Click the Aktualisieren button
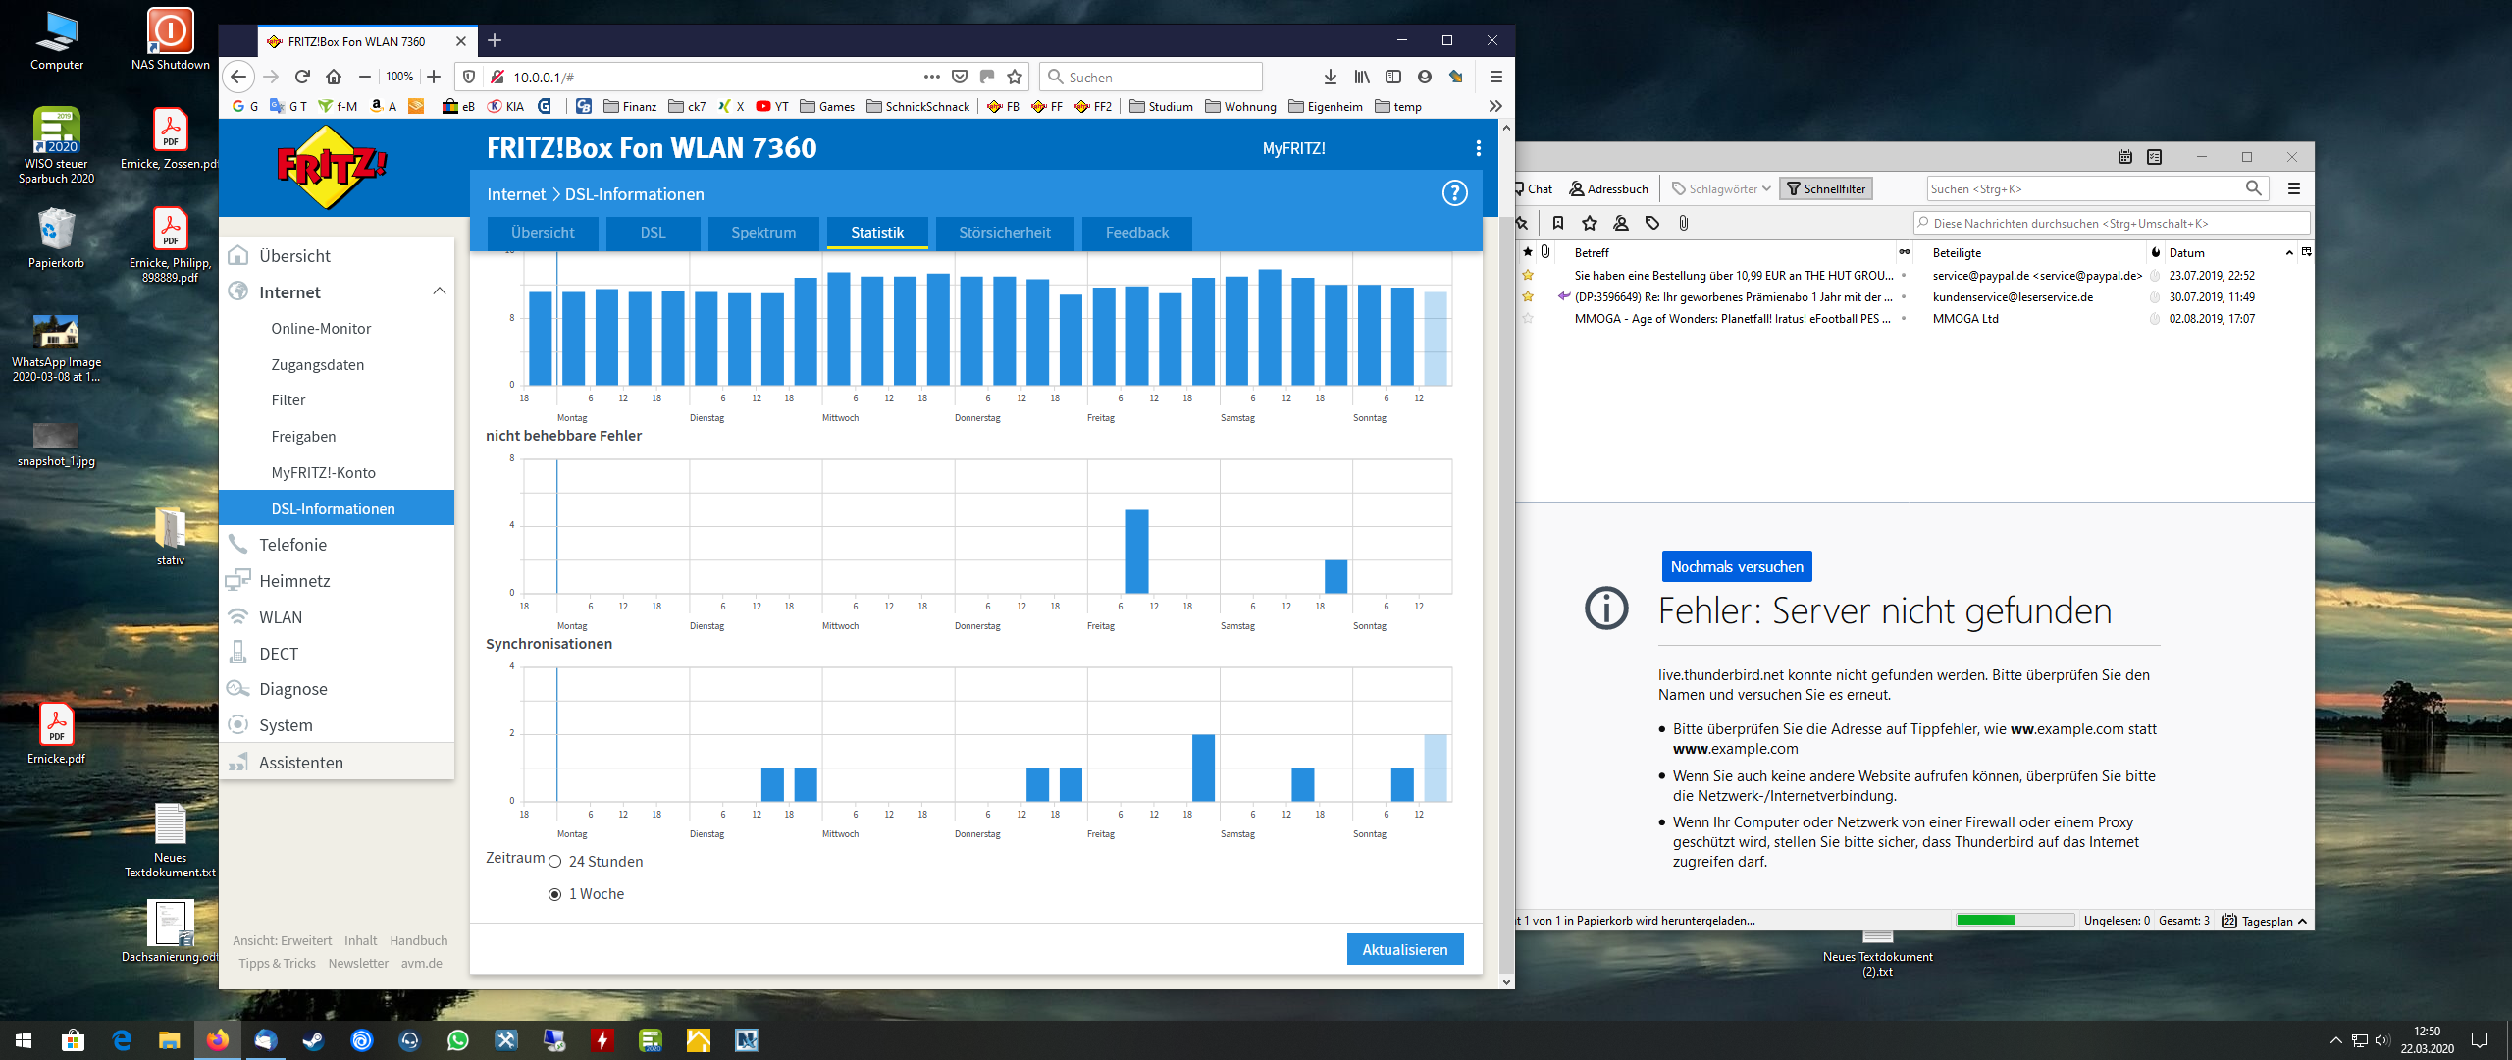This screenshot has height=1060, width=2512. click(1404, 949)
